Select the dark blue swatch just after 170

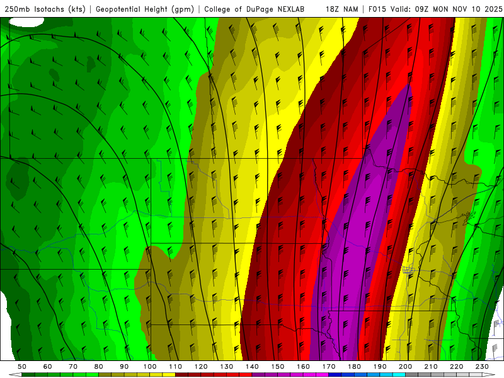[335, 375]
